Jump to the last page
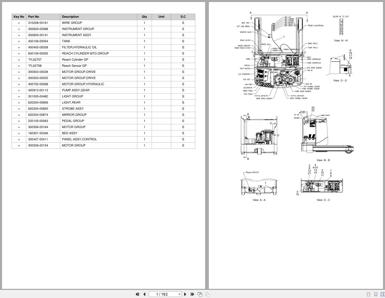 point(192,294)
